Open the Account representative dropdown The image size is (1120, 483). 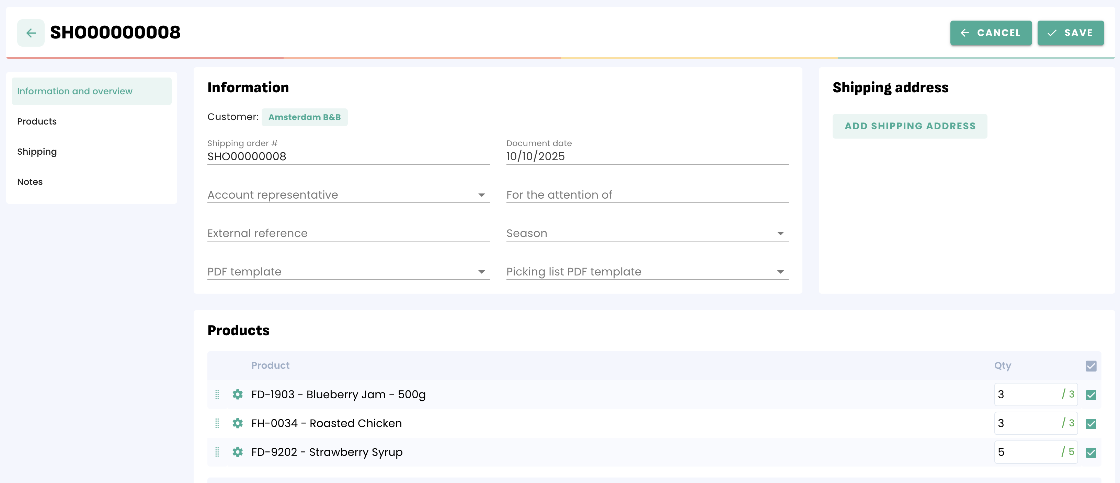click(348, 195)
